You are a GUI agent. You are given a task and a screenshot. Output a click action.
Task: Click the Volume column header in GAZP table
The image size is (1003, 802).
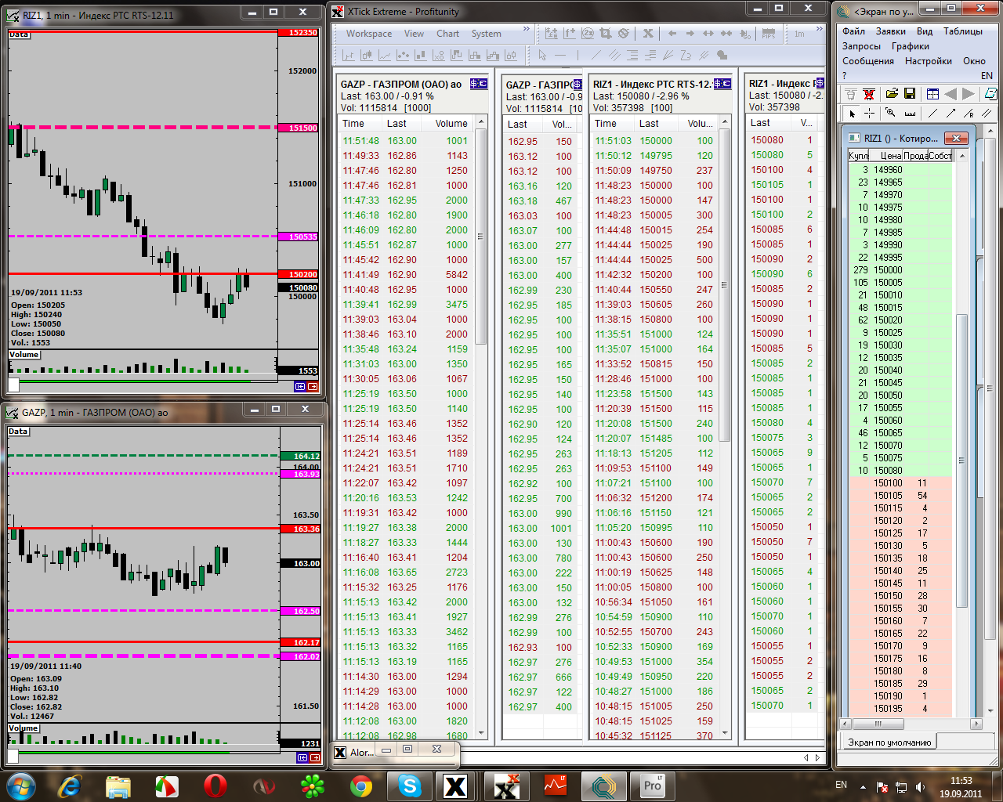pos(451,124)
